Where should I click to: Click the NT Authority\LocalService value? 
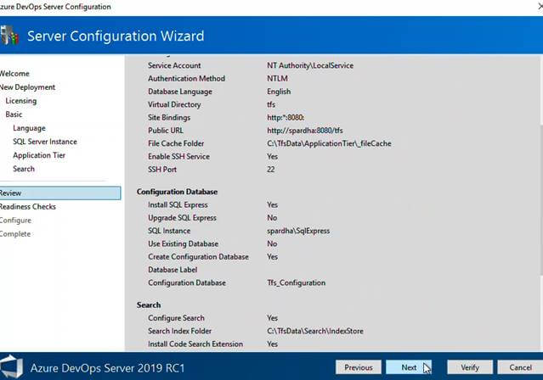pyautogui.click(x=310, y=65)
